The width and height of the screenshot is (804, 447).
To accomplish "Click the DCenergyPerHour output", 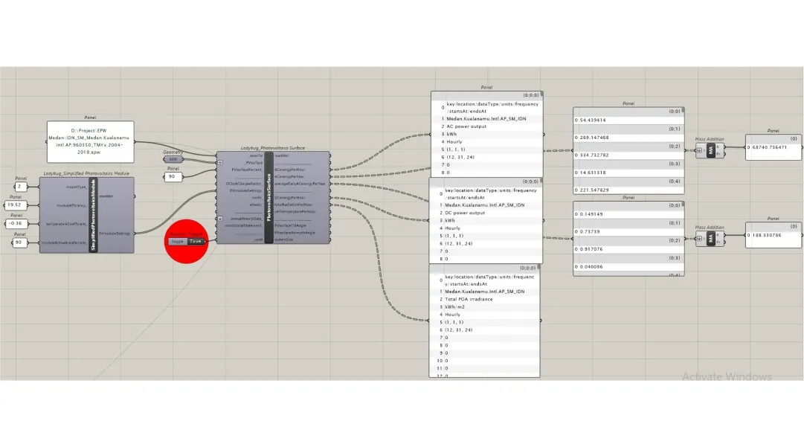I will [290, 197].
